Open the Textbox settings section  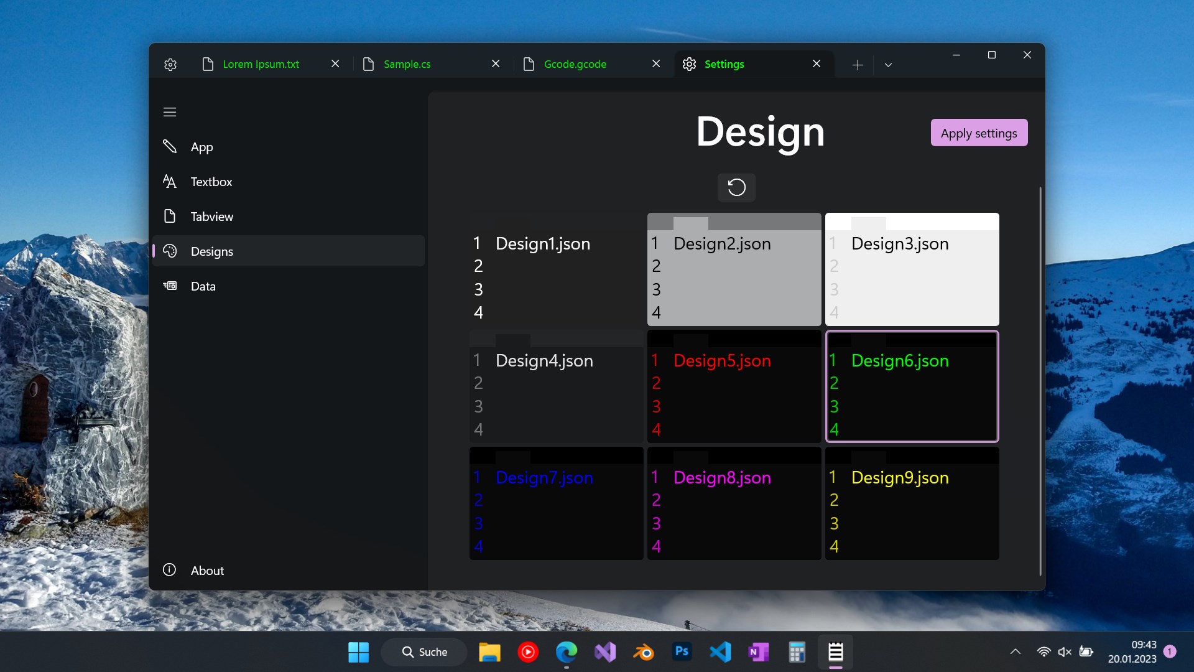[211, 182]
